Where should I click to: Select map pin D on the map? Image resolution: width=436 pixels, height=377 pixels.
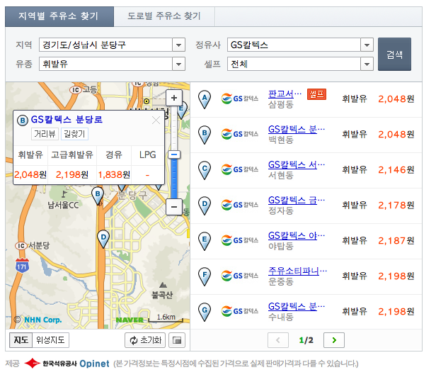click(x=103, y=239)
